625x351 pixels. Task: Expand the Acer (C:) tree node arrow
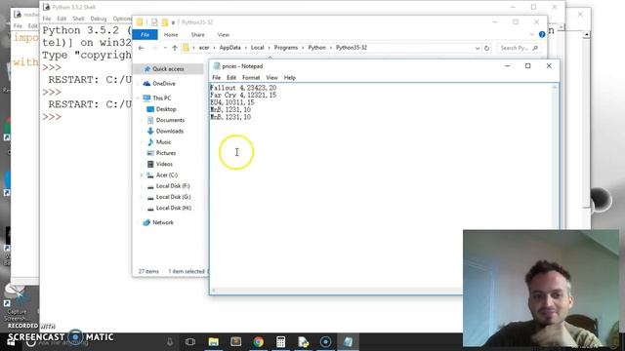[141, 175]
